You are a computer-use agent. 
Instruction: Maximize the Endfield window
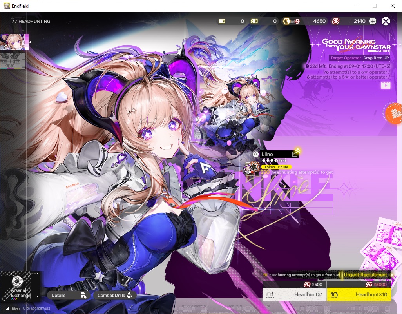click(375, 6)
